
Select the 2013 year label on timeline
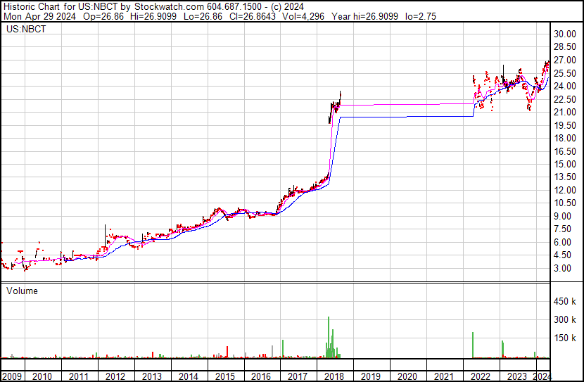tap(151, 376)
